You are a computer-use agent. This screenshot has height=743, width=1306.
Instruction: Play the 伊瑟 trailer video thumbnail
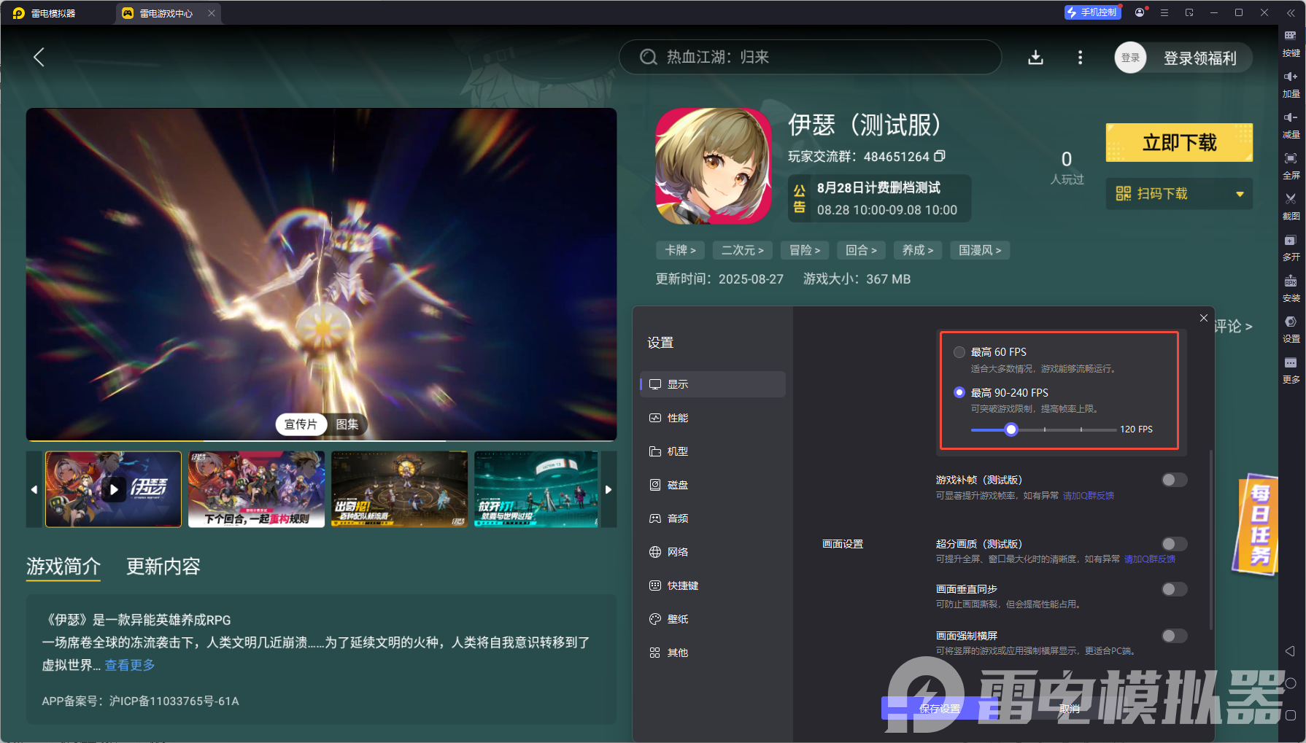click(113, 489)
